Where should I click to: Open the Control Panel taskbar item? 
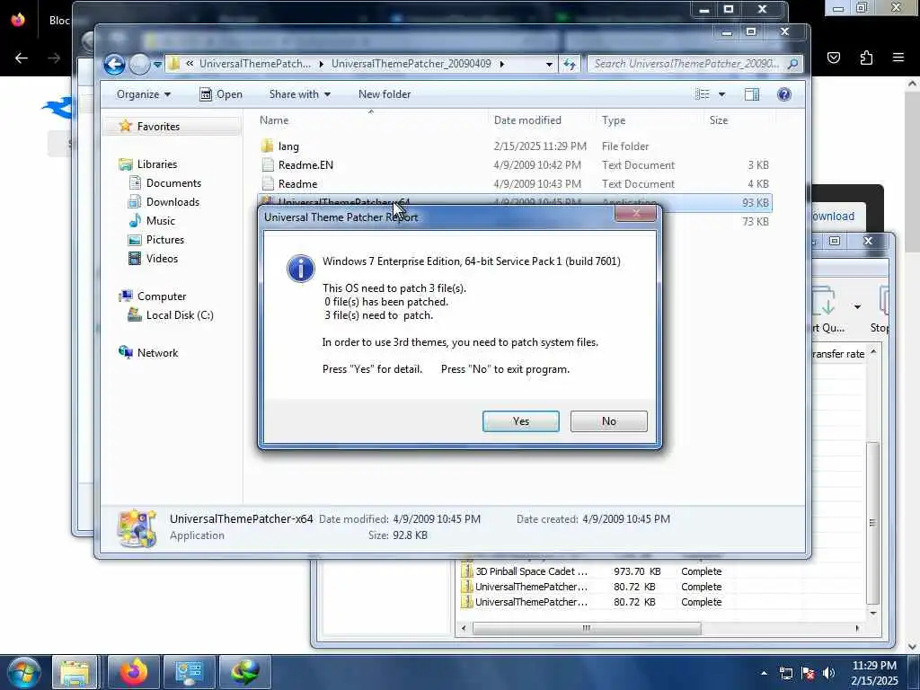point(189,672)
